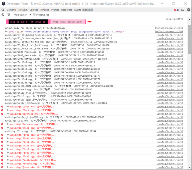Switch to the Profiles tab
The image size is (192, 170).
[x=55, y=10]
